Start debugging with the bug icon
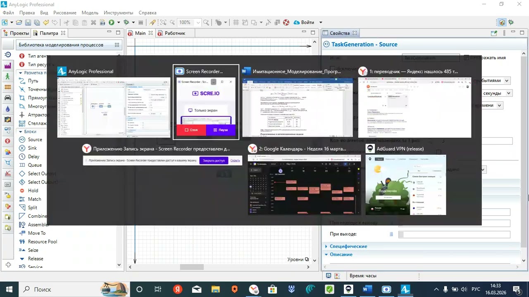Viewport: 529px width, 297px height. [x=126, y=22]
